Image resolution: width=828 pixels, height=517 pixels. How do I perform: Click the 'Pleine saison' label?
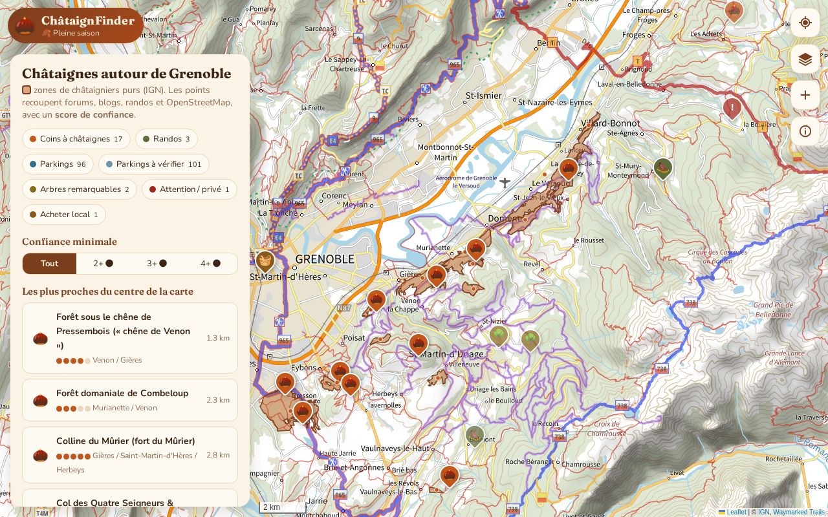[x=76, y=33]
